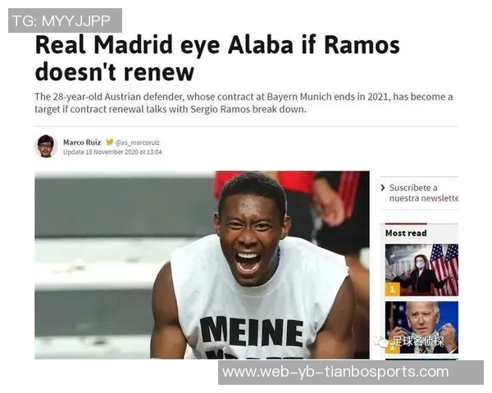
Task: Click the article headline about Alaba and Ramos
Action: (x=217, y=59)
